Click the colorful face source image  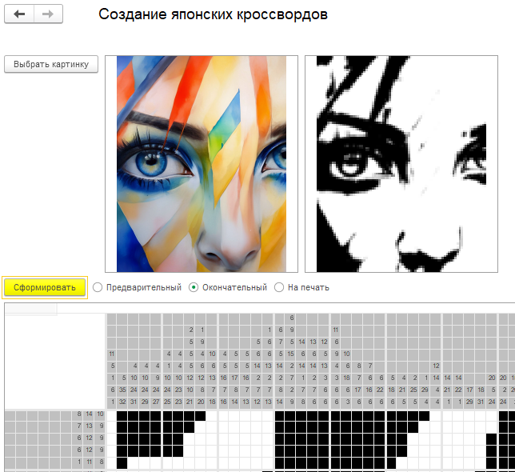pos(202,164)
